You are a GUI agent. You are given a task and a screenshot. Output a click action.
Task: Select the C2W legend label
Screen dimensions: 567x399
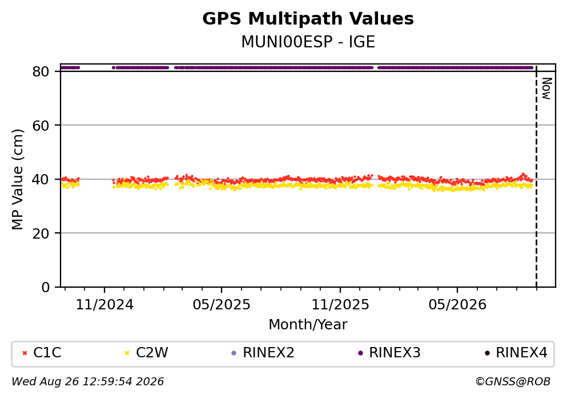[152, 353]
